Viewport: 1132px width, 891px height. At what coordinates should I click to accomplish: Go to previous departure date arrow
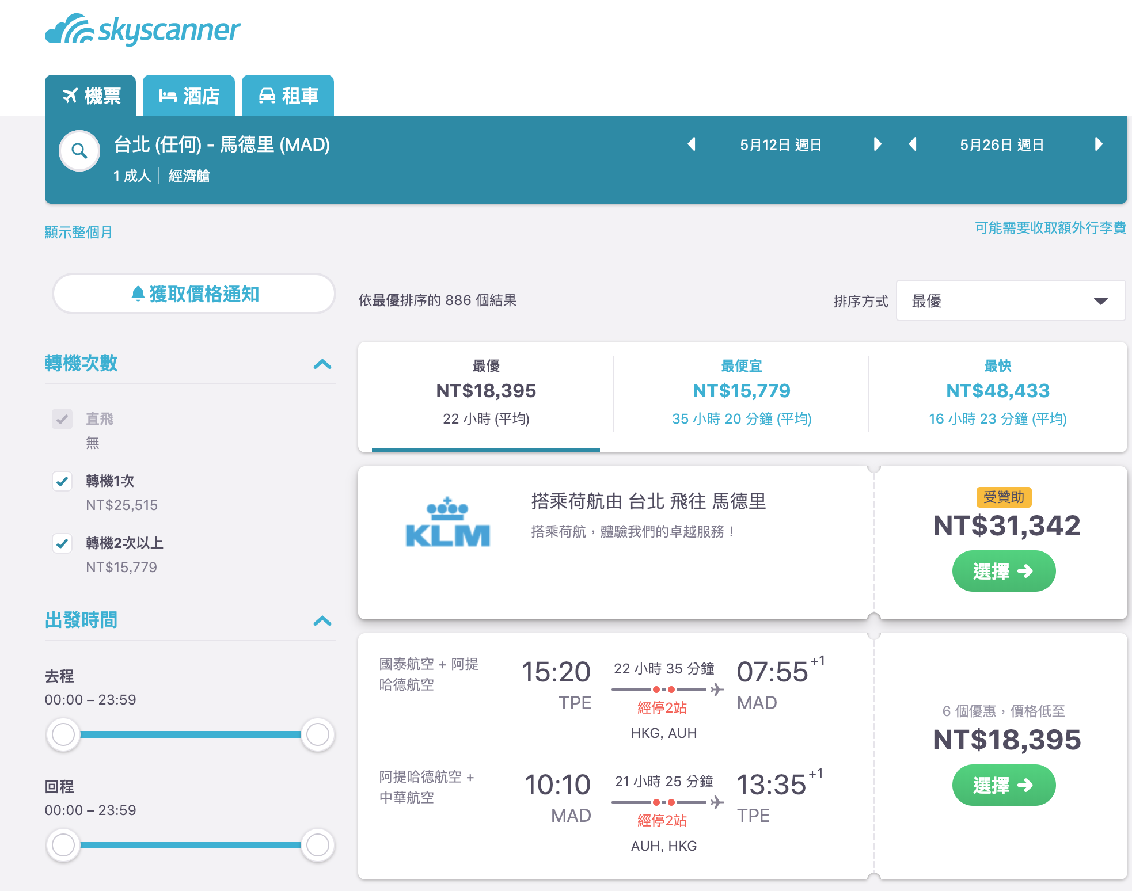pos(692,144)
